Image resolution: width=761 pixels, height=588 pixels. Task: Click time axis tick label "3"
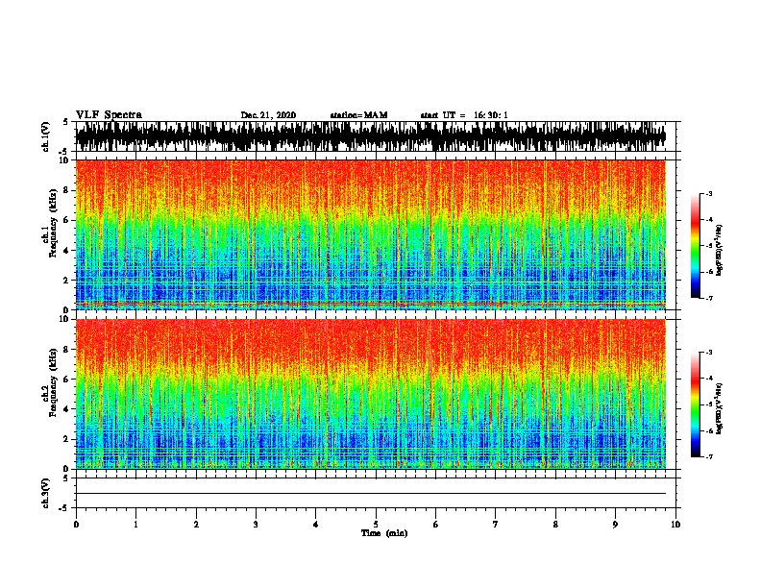(x=256, y=525)
